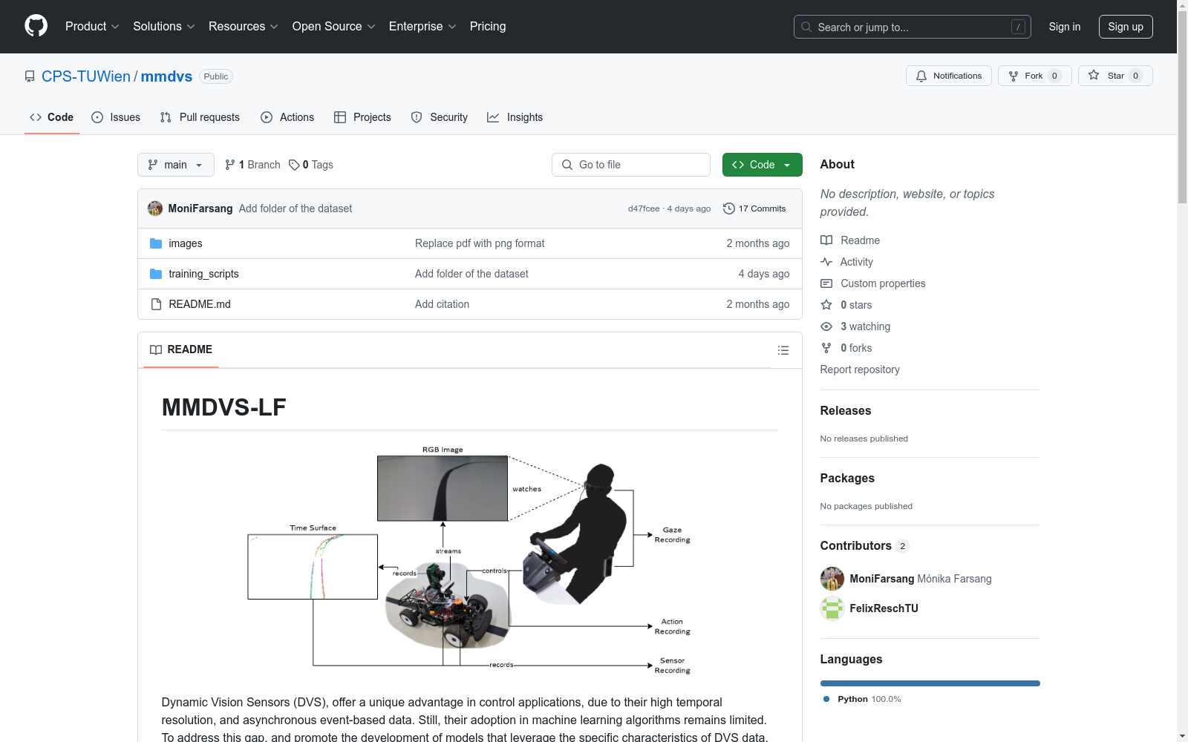This screenshot has width=1188, height=742.
Task: Click the blue Python language dot
Action: pyautogui.click(x=826, y=699)
